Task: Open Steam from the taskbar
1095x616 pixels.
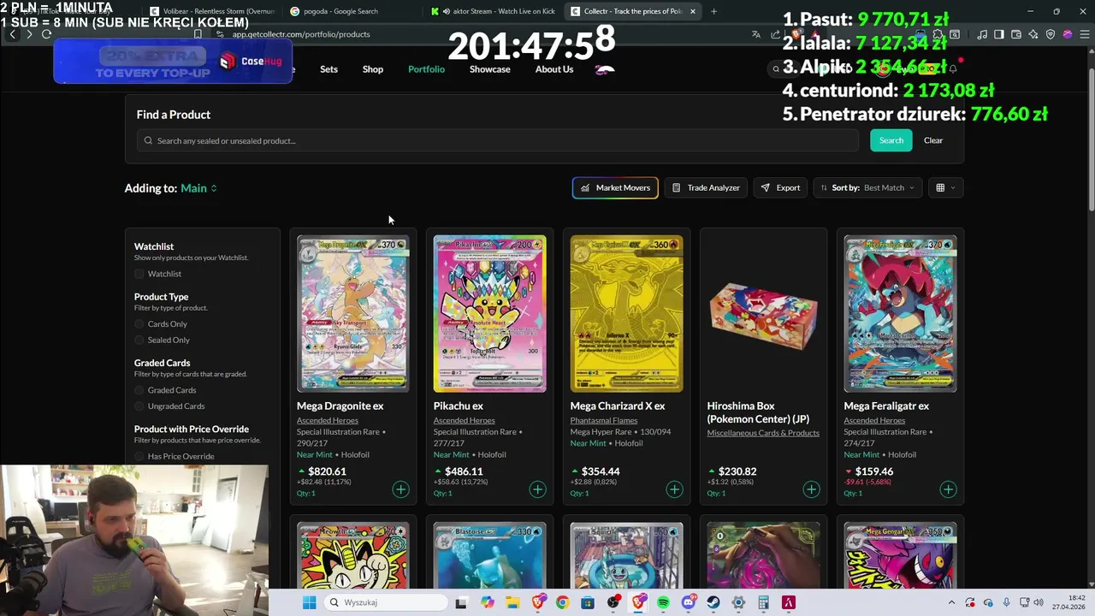Action: (713, 602)
